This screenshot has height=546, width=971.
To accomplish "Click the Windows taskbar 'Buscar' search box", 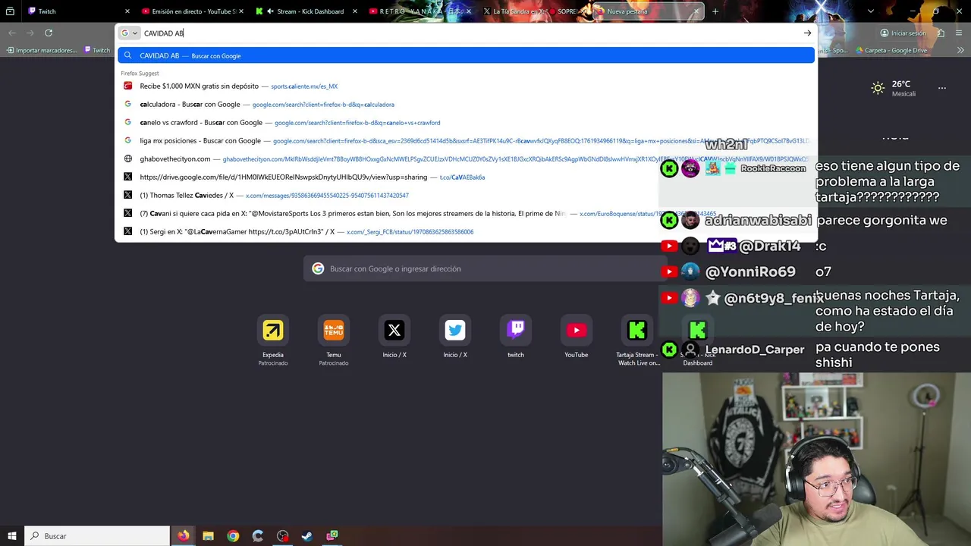I will 97,535.
